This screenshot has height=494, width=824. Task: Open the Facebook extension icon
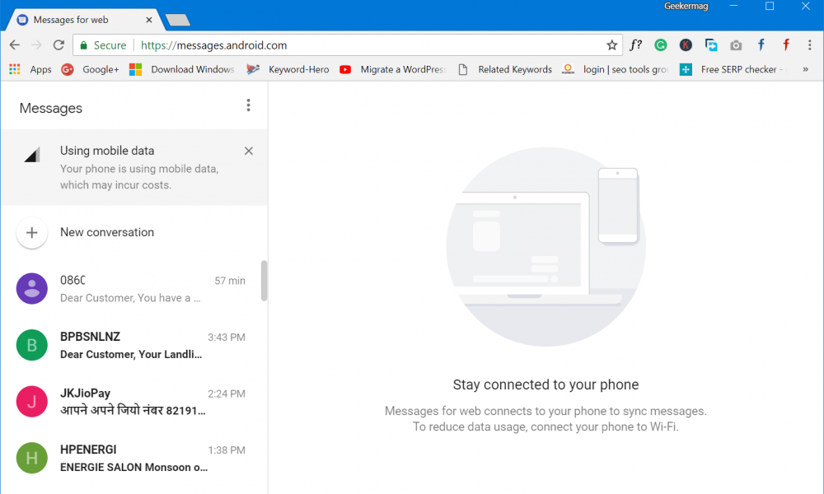click(x=760, y=45)
